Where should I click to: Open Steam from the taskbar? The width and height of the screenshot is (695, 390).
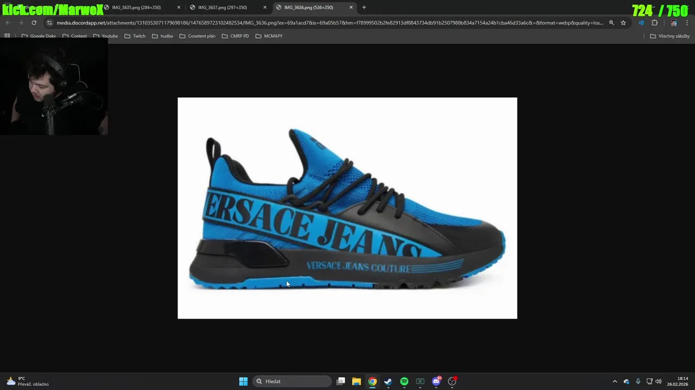[x=388, y=381]
